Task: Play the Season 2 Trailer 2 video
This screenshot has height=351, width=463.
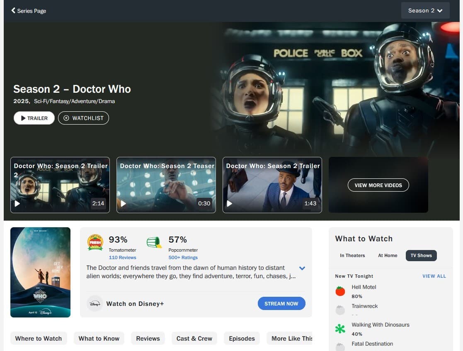Action: [x=60, y=185]
